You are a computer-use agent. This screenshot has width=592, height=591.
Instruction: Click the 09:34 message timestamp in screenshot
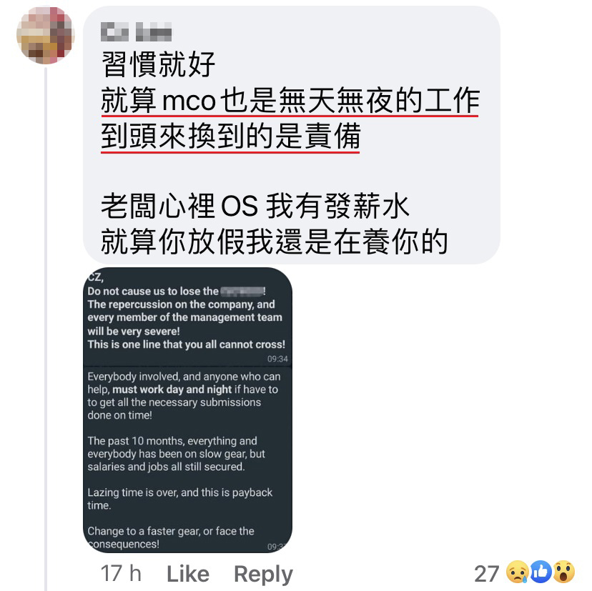tap(277, 359)
